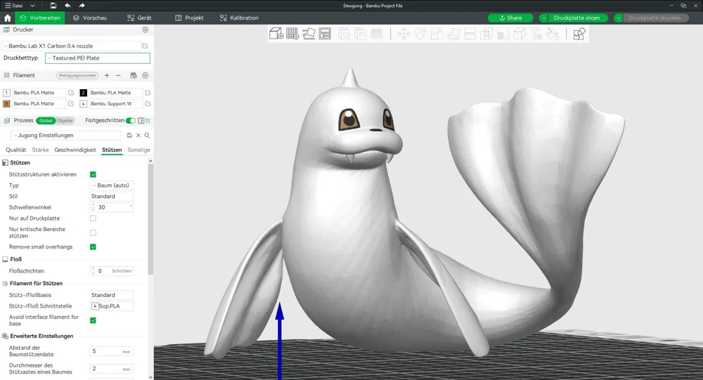Open the Geschwindigkeit settings tab
Image resolution: width=703 pixels, height=380 pixels.
coord(75,150)
